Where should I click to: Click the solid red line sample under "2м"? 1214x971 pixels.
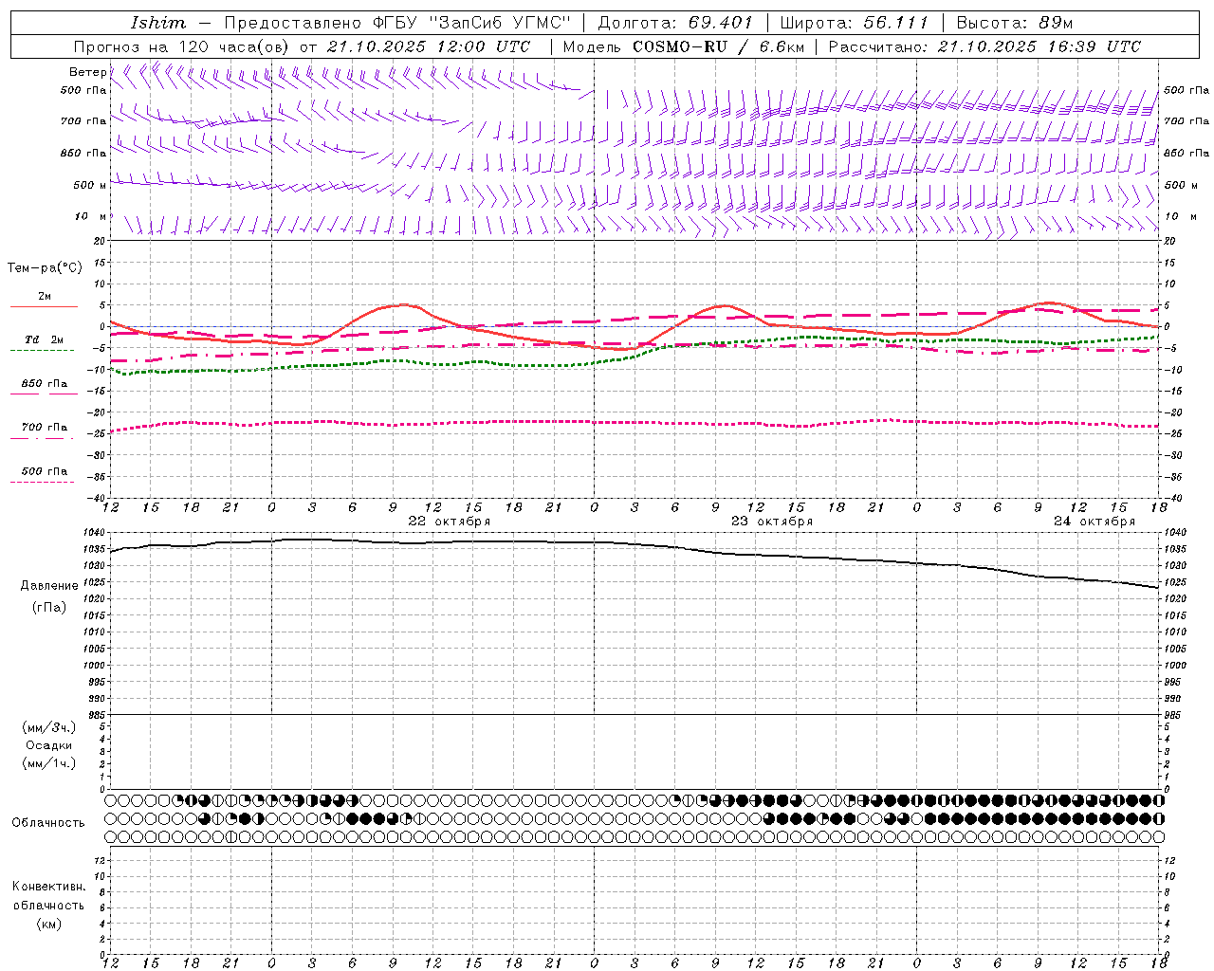point(44,306)
